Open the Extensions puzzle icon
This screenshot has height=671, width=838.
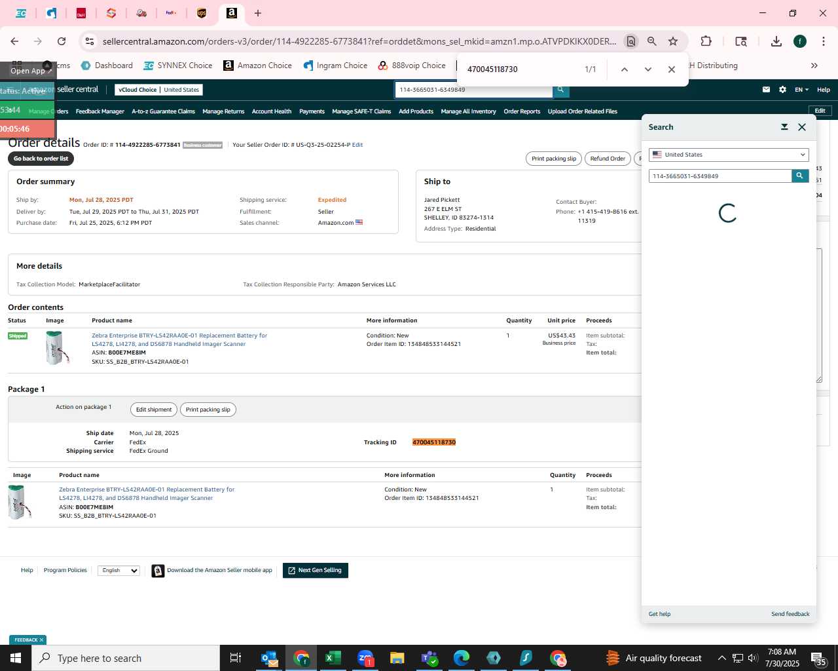(706, 41)
